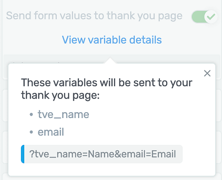Viewport: 222px width, 180px height.
Task: Select the email variable in the list
Action: [51, 132]
